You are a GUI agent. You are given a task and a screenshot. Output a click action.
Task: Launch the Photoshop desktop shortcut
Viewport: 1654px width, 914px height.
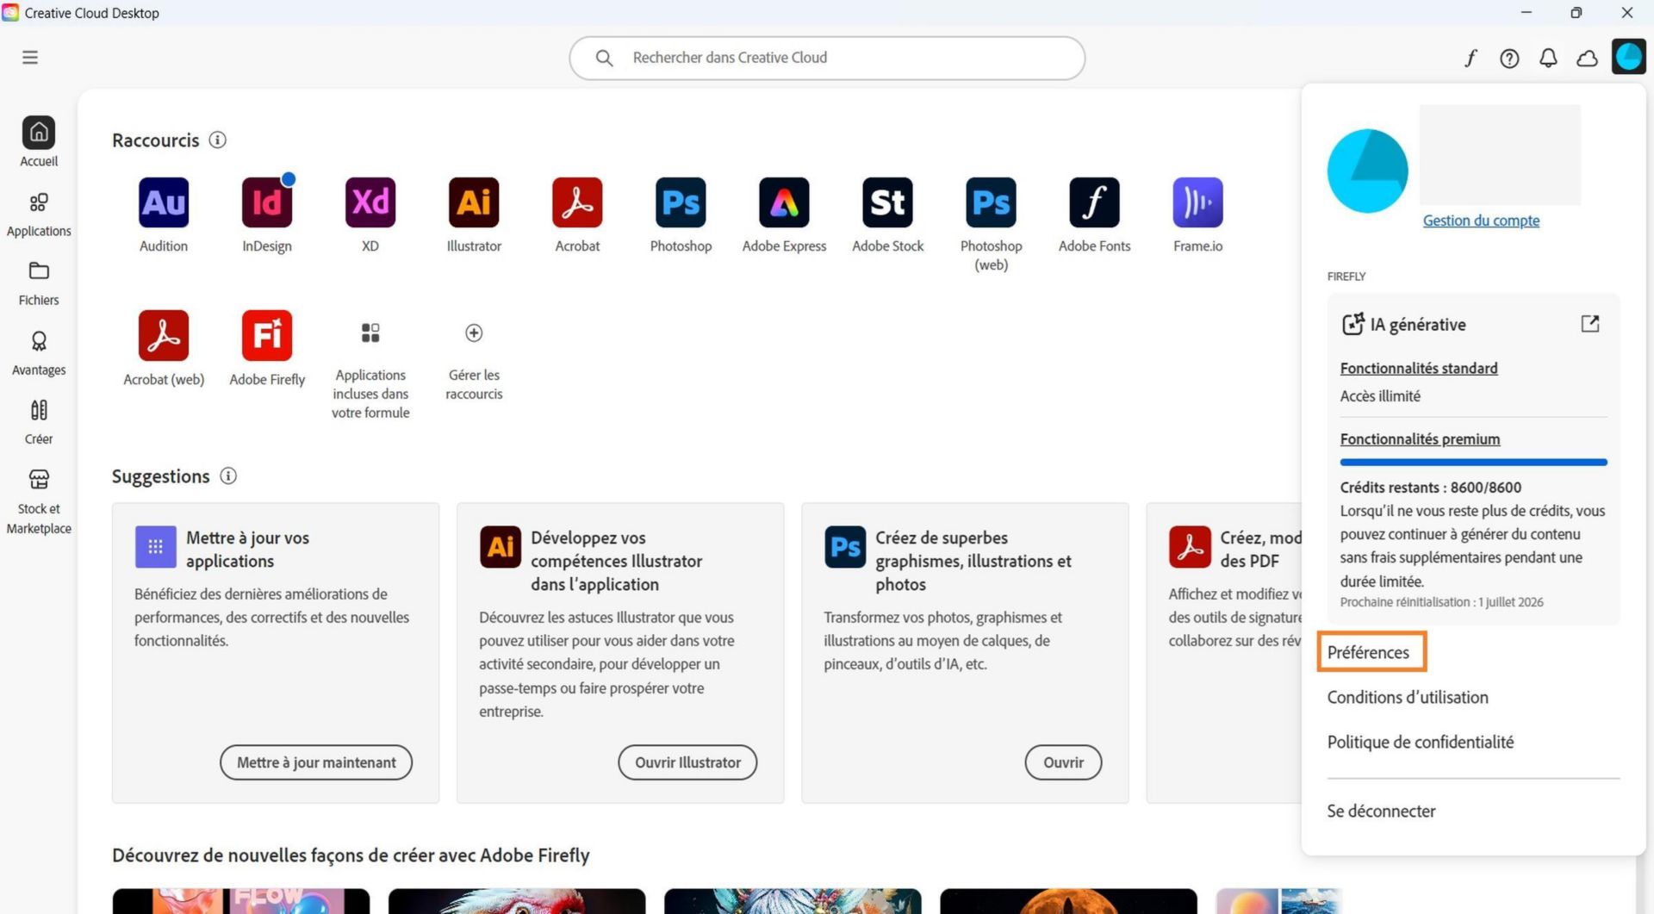[x=681, y=202]
